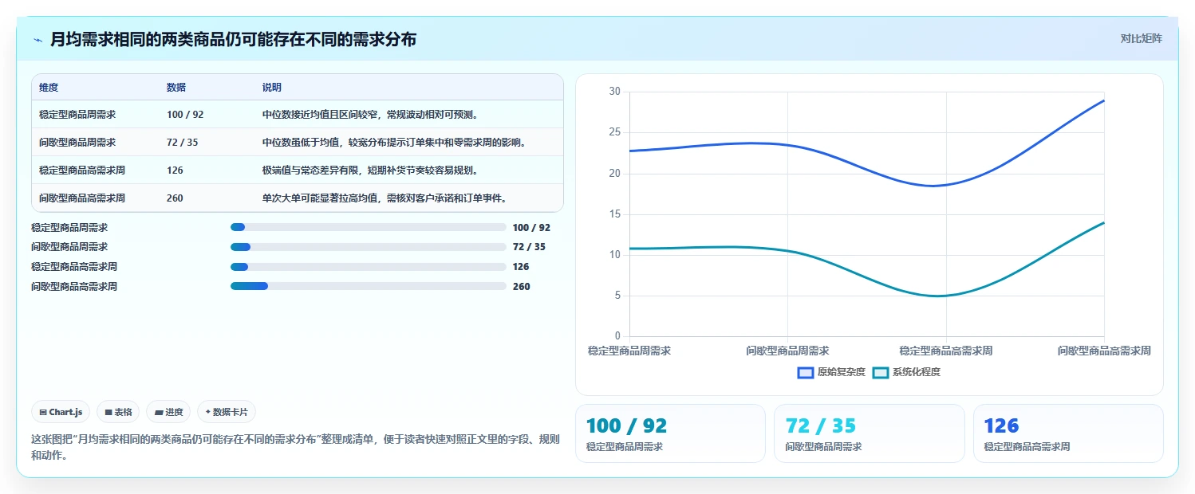Screen dimensions: 1195x494
Task: Select the 数据卡片 tag chip
Action: pyautogui.click(x=227, y=412)
